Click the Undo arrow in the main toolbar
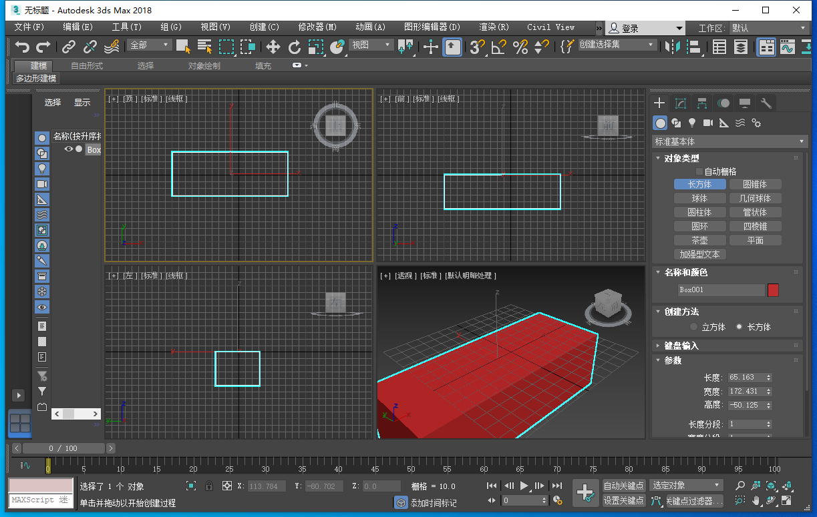This screenshot has height=517, width=817. tap(23, 46)
